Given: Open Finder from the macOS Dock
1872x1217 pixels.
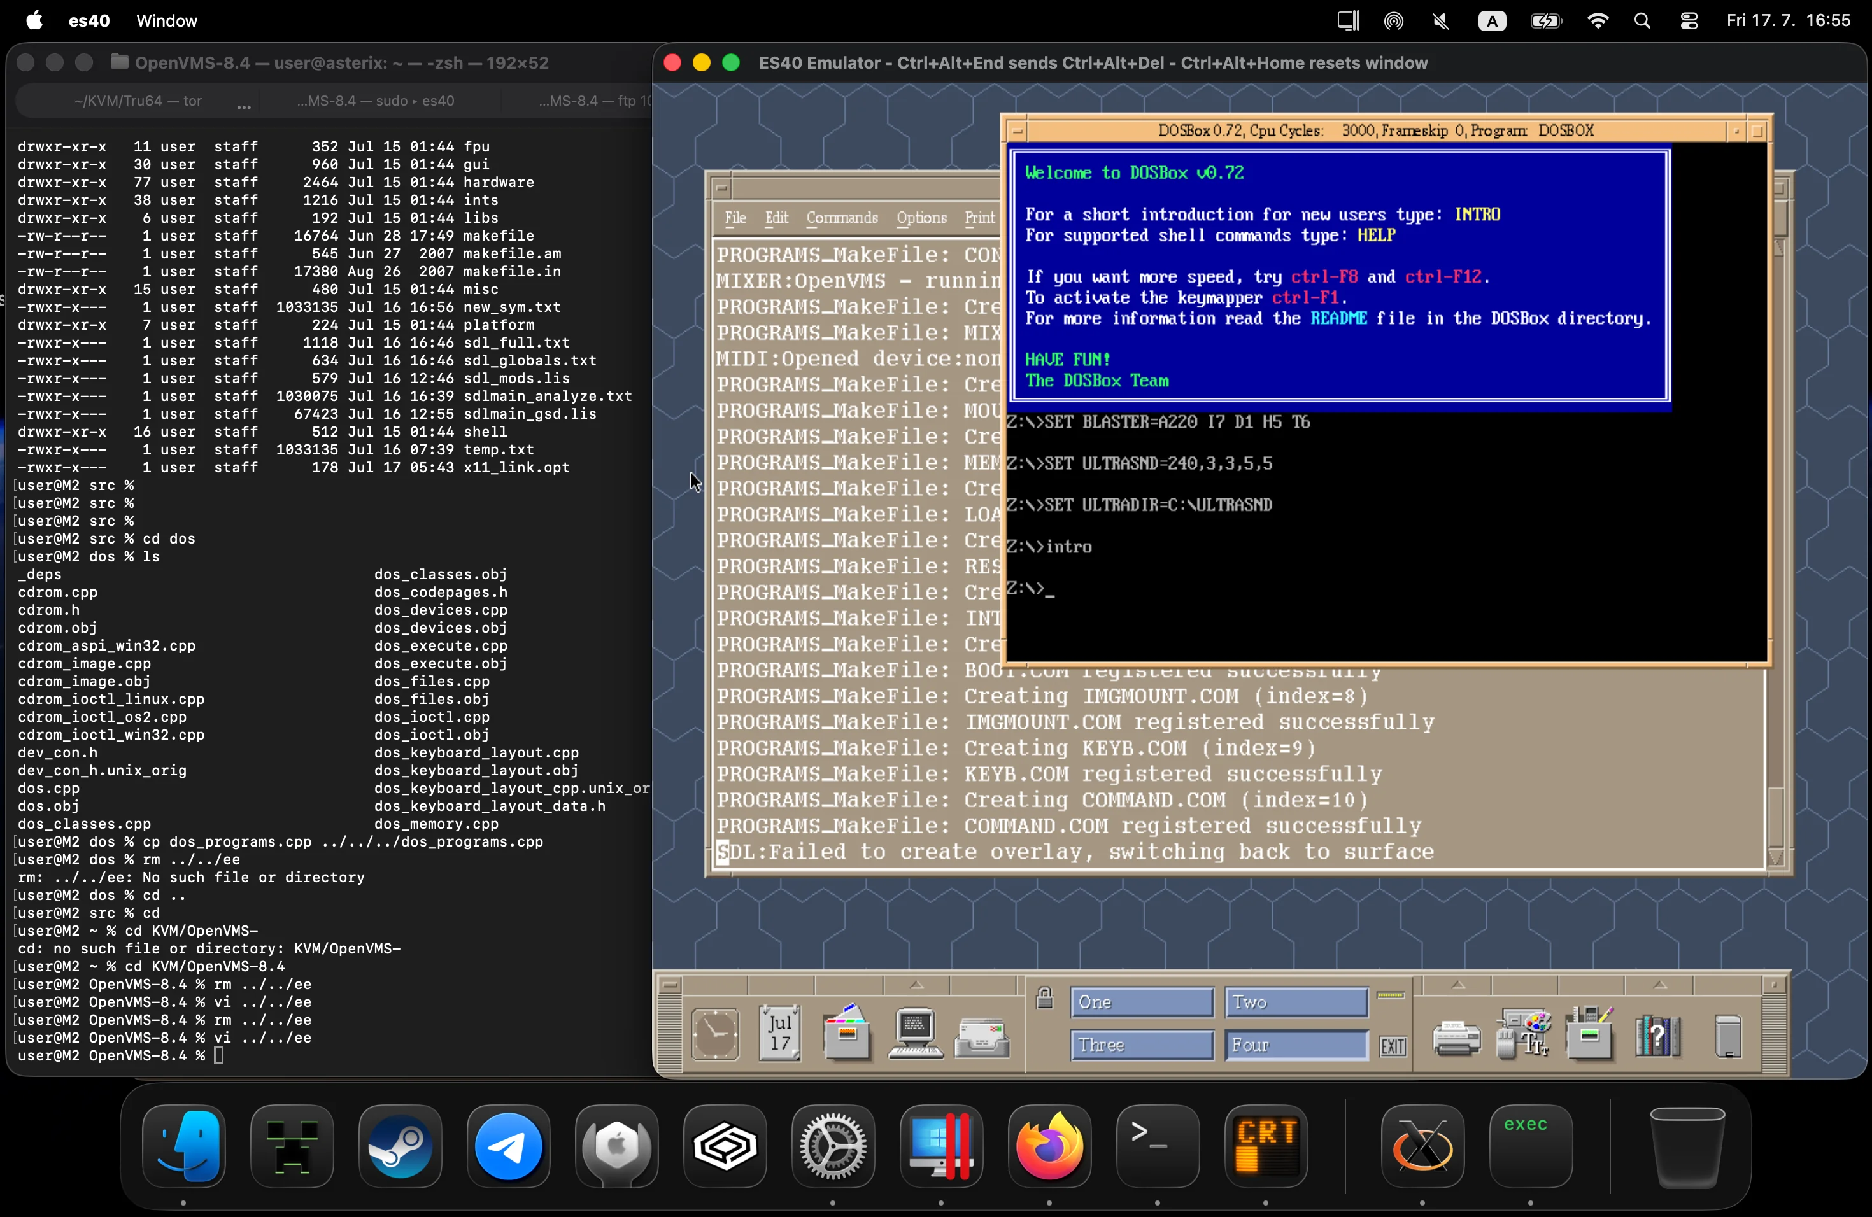Looking at the screenshot, I should tap(184, 1146).
